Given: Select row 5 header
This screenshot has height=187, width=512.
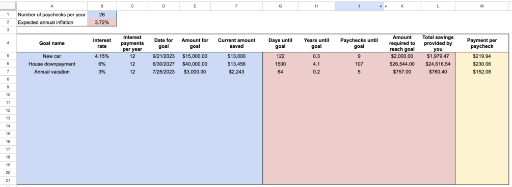Looking at the screenshot, I should point(8,56).
